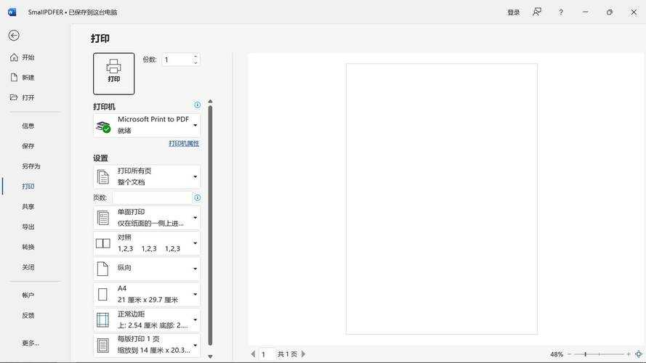Click the printer info icon beside 打印机
The width and height of the screenshot is (646, 363).
197,105
